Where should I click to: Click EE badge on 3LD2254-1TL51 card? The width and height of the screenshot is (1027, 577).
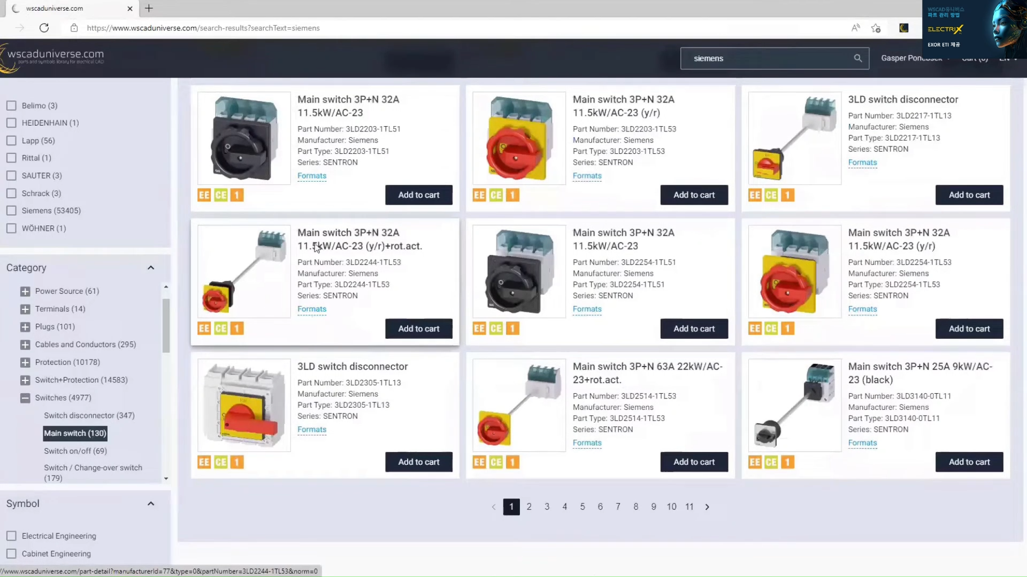(479, 329)
